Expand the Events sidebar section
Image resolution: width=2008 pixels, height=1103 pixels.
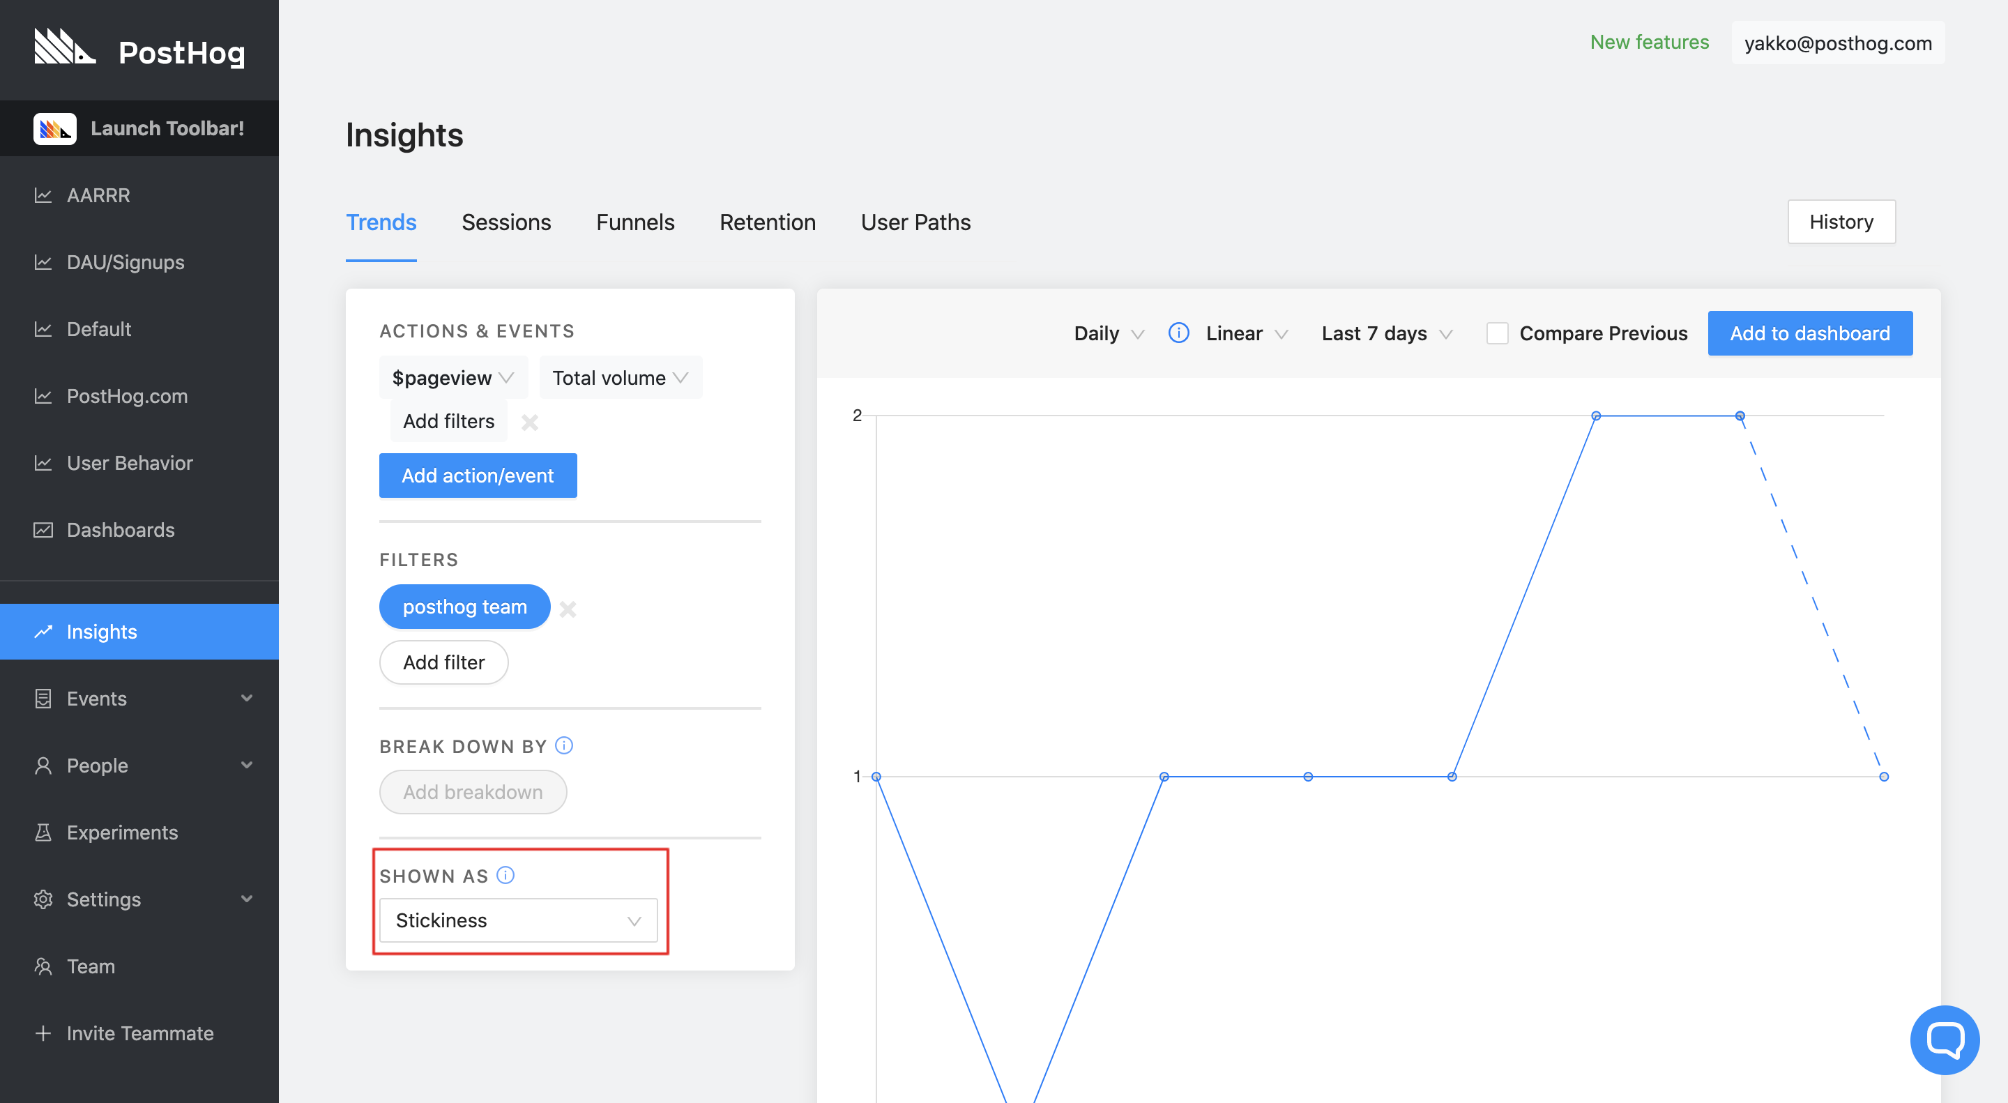point(246,699)
